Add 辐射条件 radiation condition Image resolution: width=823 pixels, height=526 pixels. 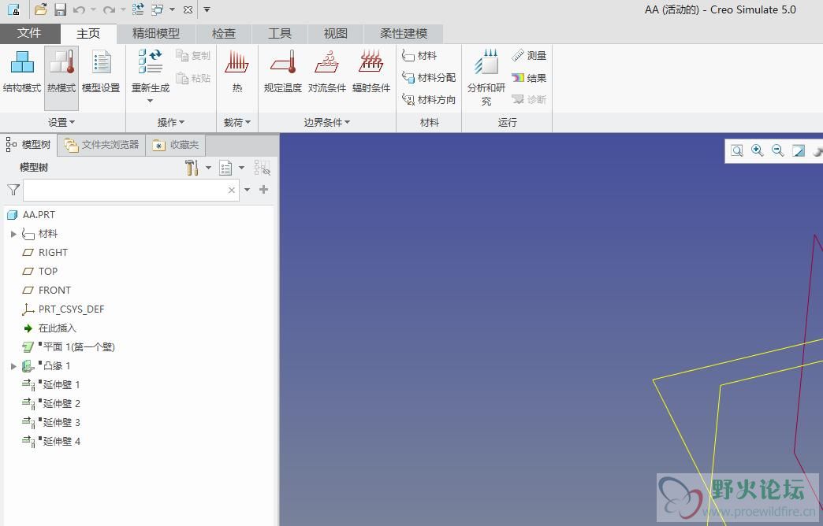pyautogui.click(x=371, y=72)
